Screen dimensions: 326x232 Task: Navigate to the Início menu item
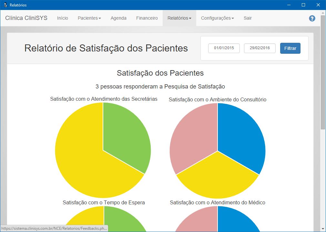tap(63, 18)
